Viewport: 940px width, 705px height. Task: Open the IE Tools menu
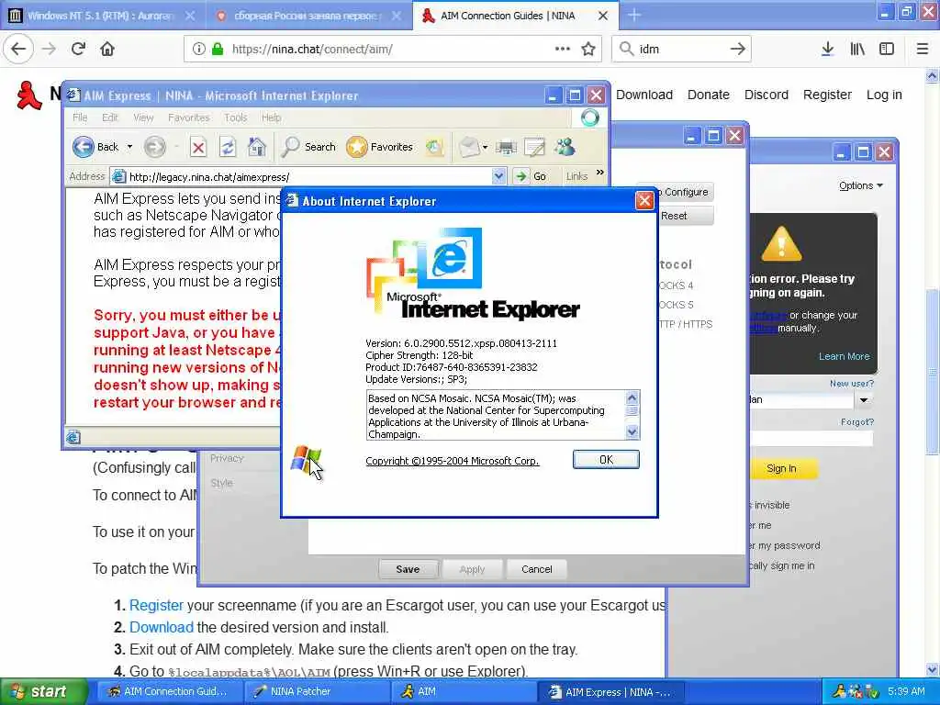coord(236,117)
